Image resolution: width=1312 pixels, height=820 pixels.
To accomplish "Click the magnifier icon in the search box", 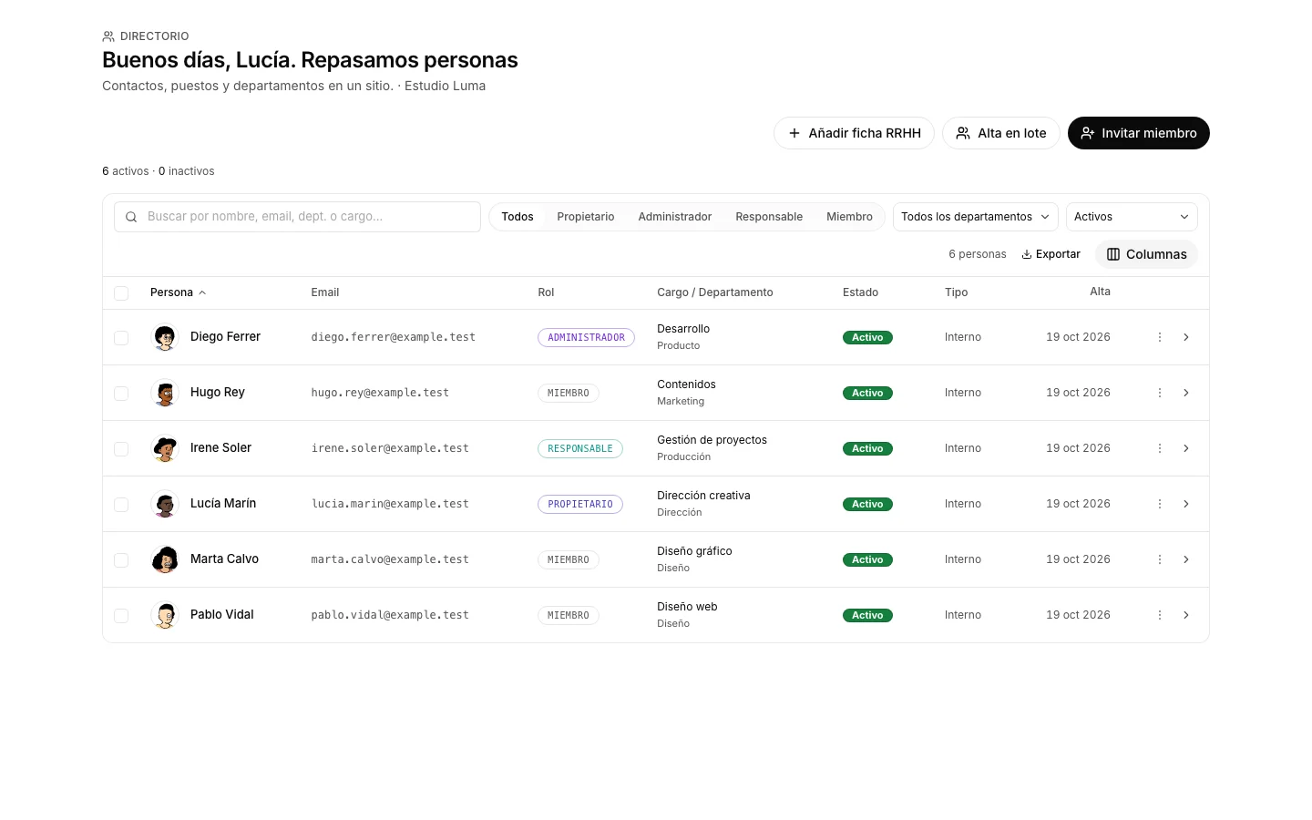I will 131,217.
